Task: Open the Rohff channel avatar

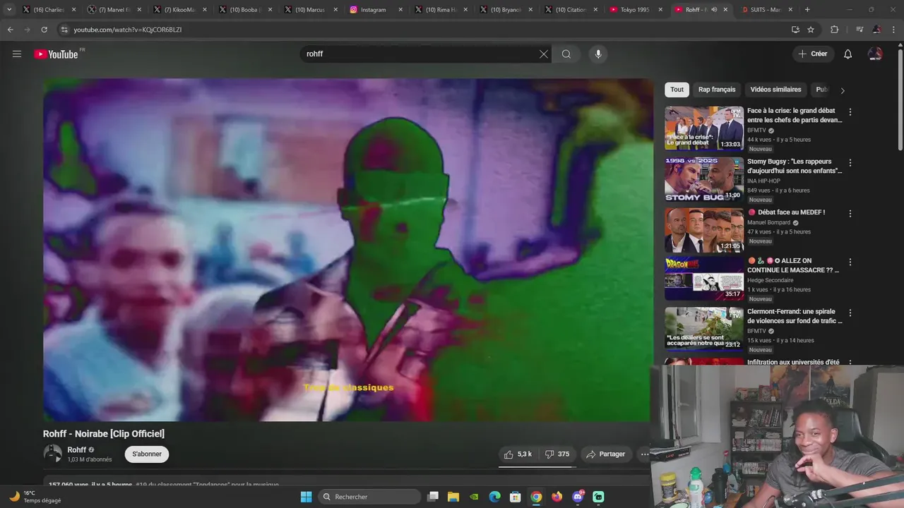Action: click(53, 454)
